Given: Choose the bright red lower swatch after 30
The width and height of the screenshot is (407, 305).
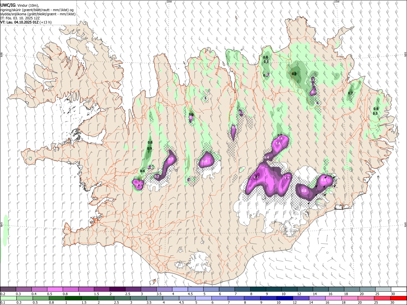Looking at the screenshot, I should pos(398,298).
